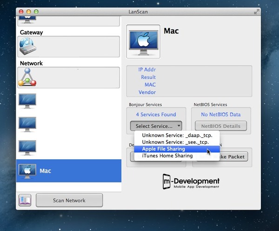
Task: Click the Network triangle nodes icon
Action: tap(27, 77)
